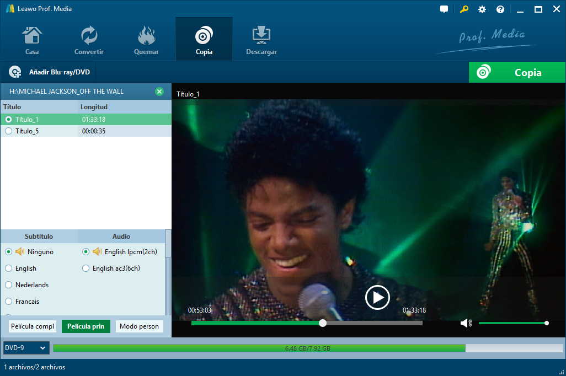The image size is (566, 376).
Task: Choose English subtitle option
Action: pos(8,268)
